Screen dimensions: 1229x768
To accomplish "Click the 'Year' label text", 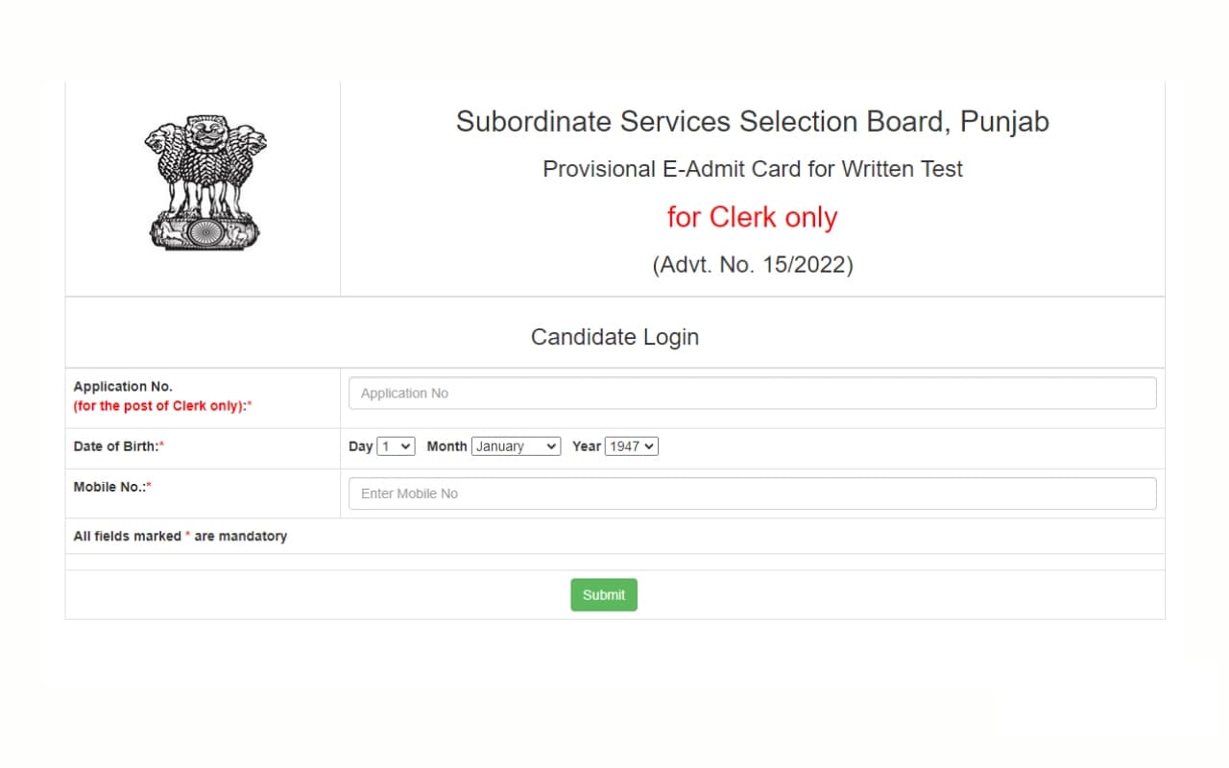I will [x=586, y=446].
